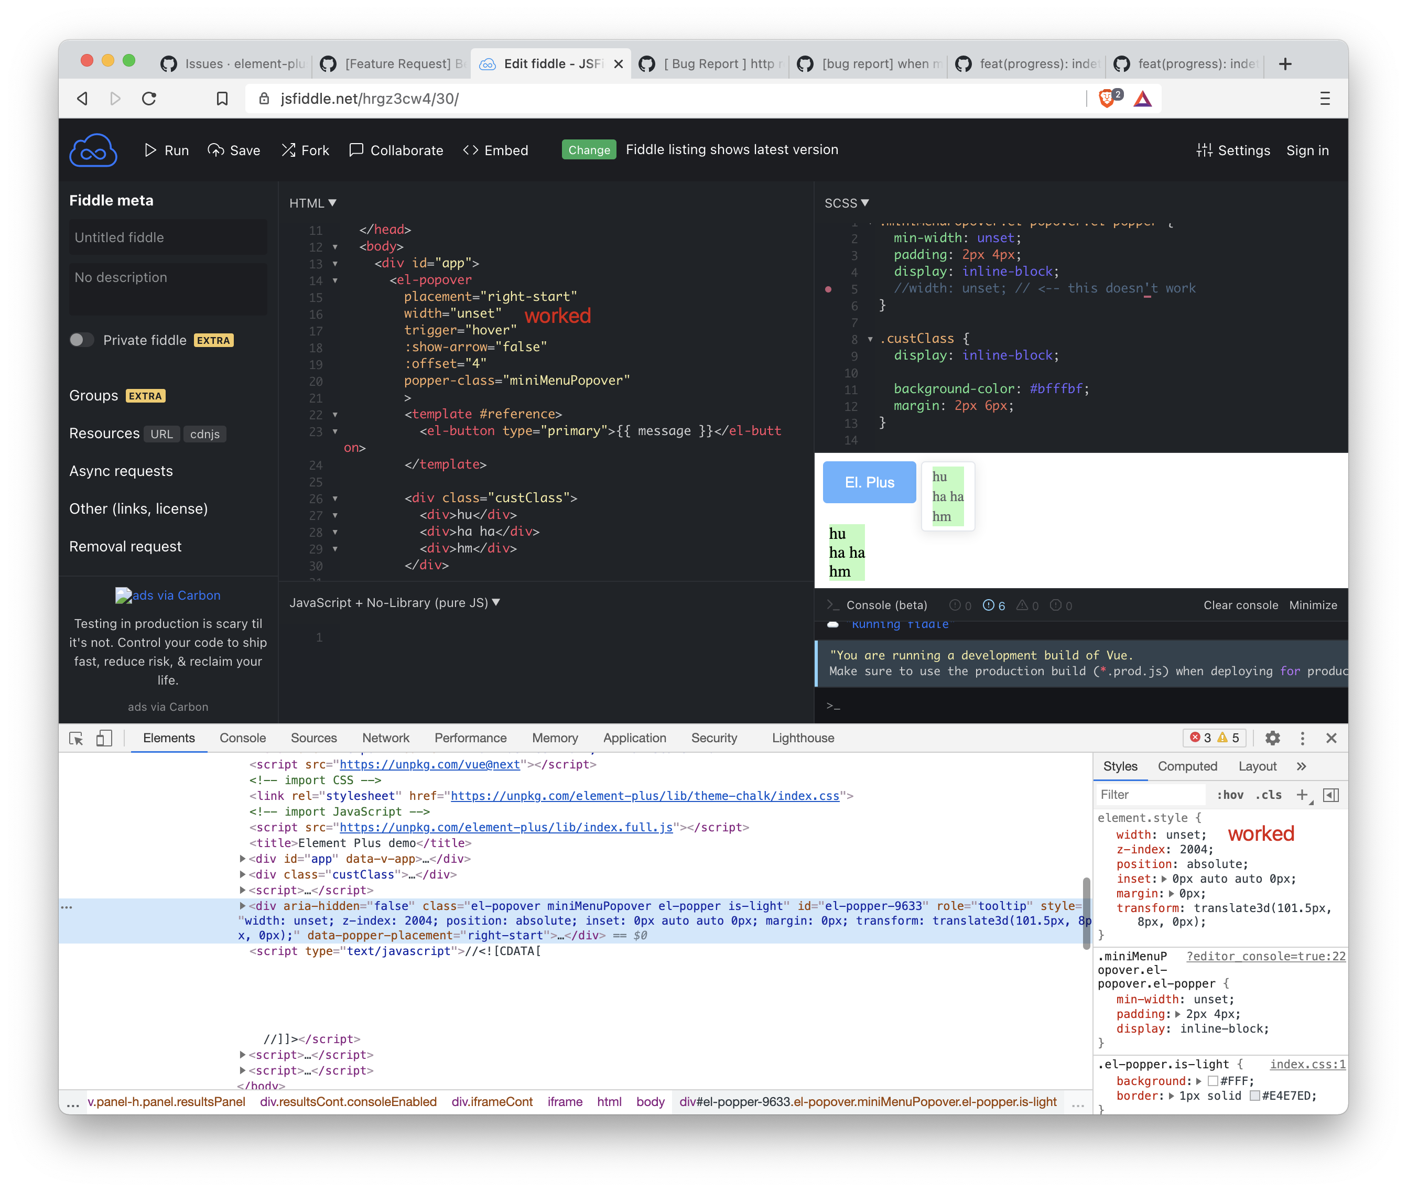
Task: Open the HTML panel dropdown
Action: click(x=312, y=203)
